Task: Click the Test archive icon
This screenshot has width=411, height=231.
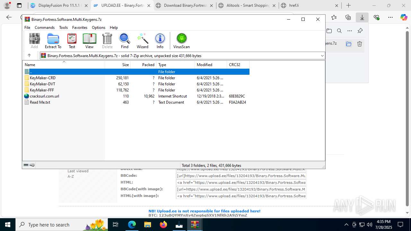Action: [x=72, y=41]
